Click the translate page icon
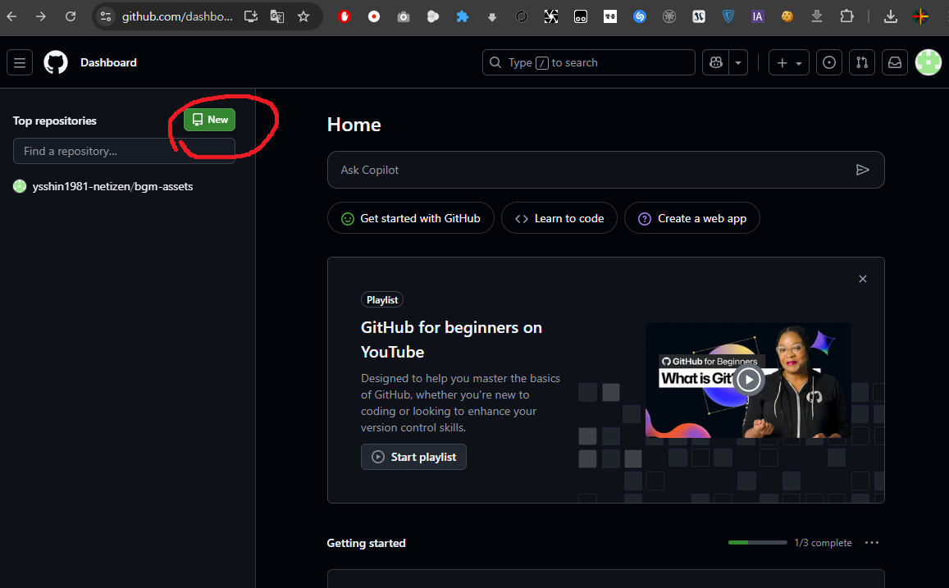949x588 pixels. (277, 16)
